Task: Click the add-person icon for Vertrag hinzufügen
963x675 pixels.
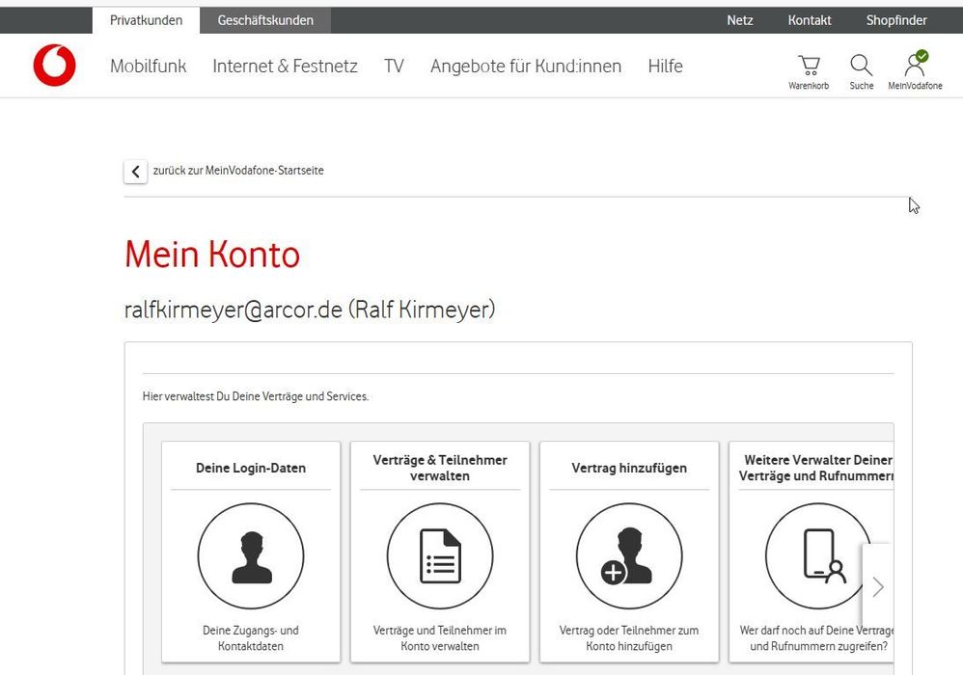Action: [x=629, y=556]
